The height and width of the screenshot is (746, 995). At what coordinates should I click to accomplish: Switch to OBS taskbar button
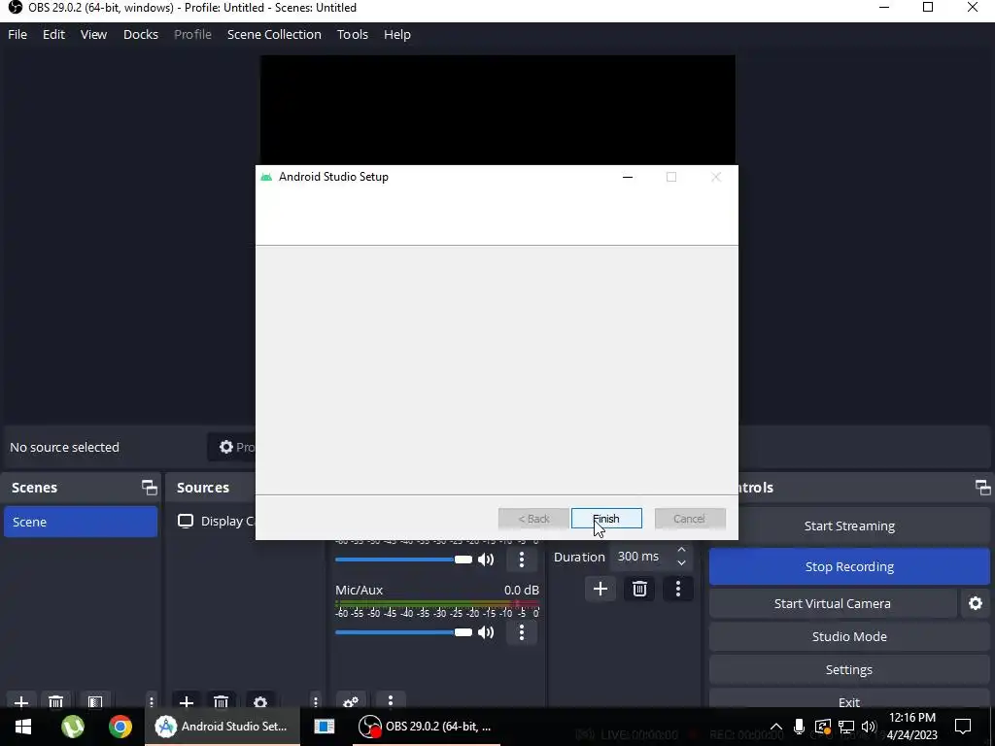[426, 727]
